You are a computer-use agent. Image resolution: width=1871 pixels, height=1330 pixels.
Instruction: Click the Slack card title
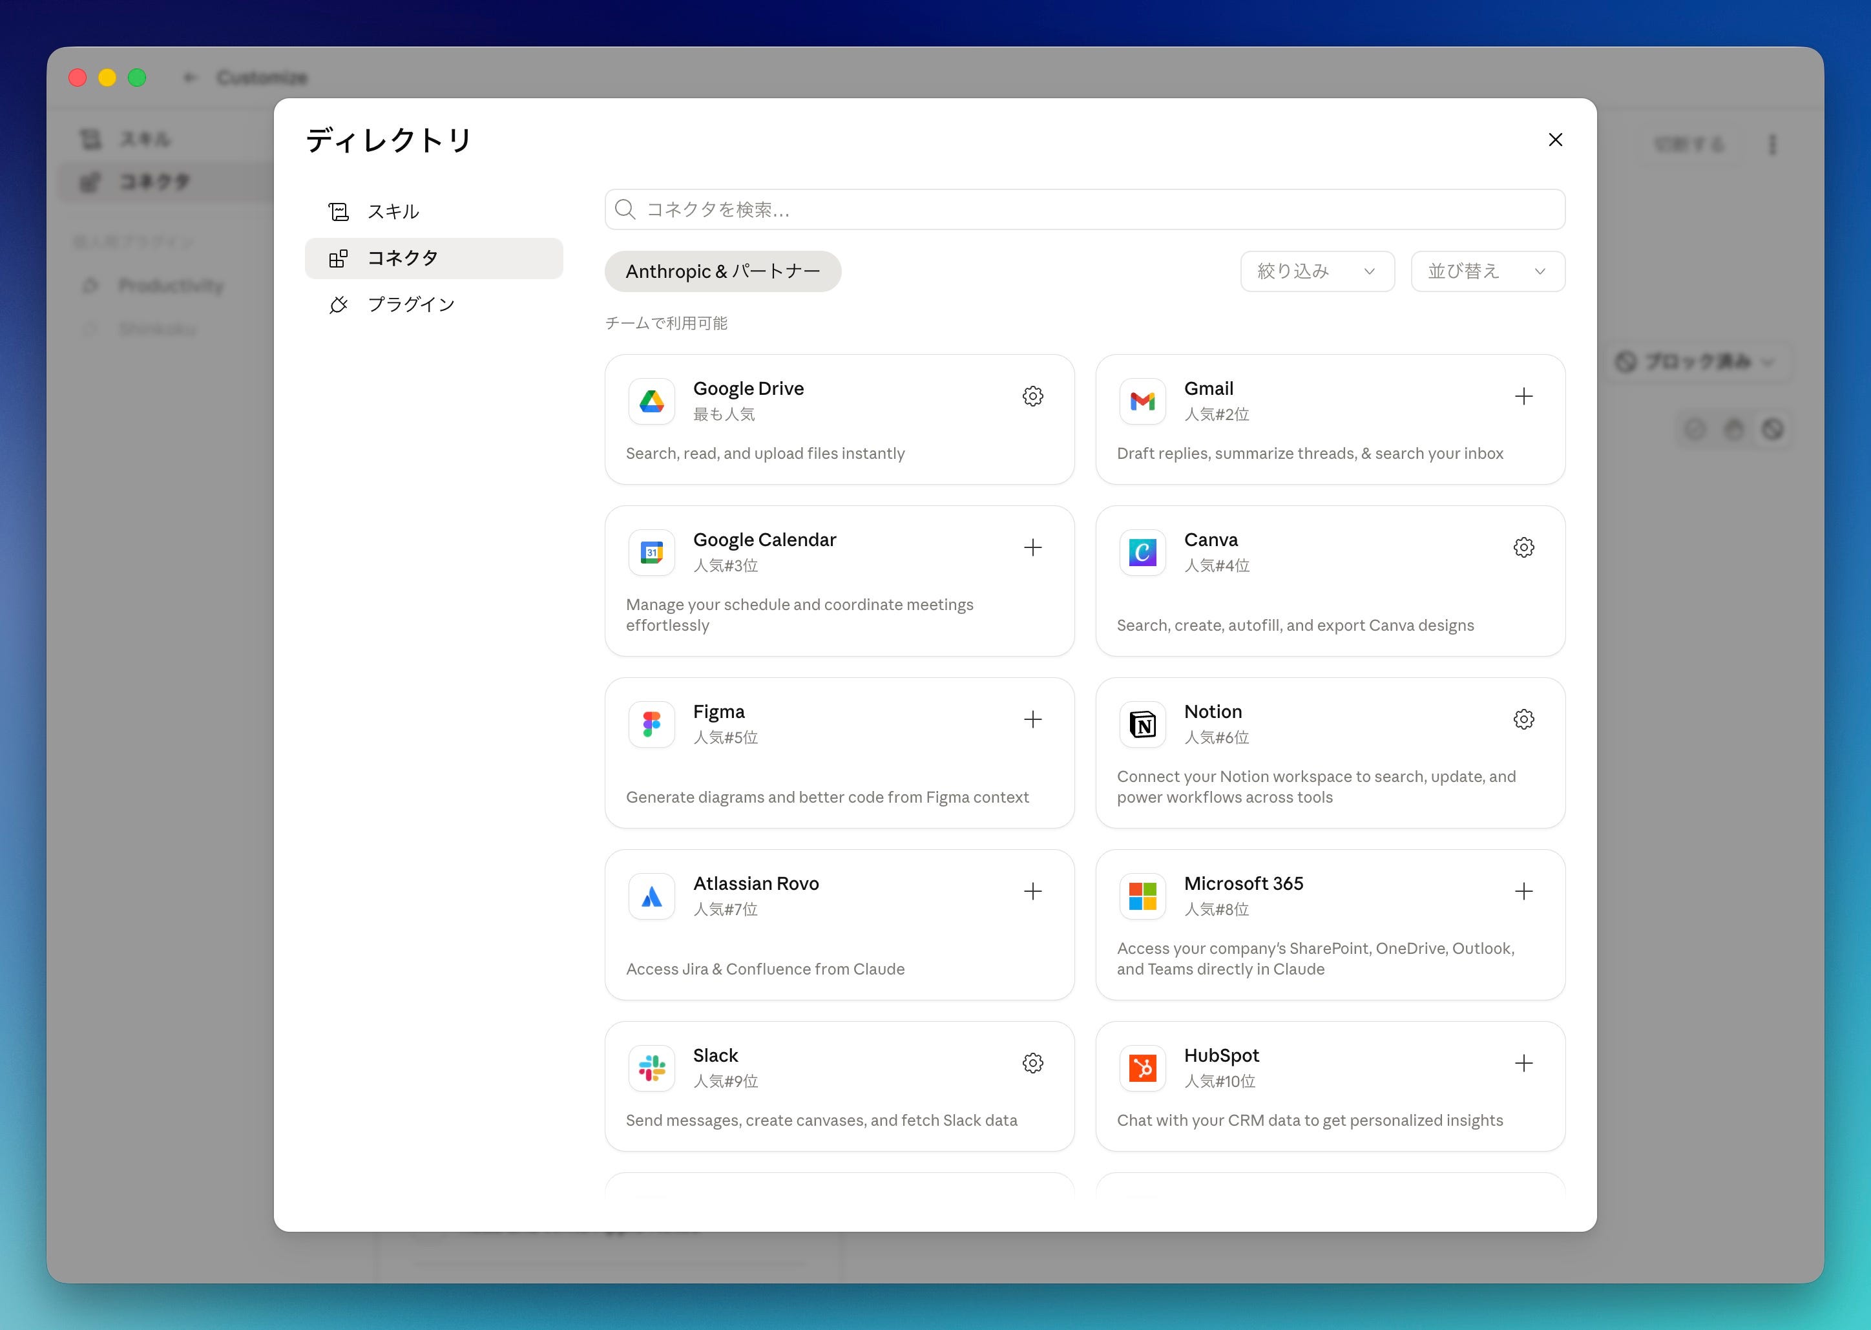716,1057
